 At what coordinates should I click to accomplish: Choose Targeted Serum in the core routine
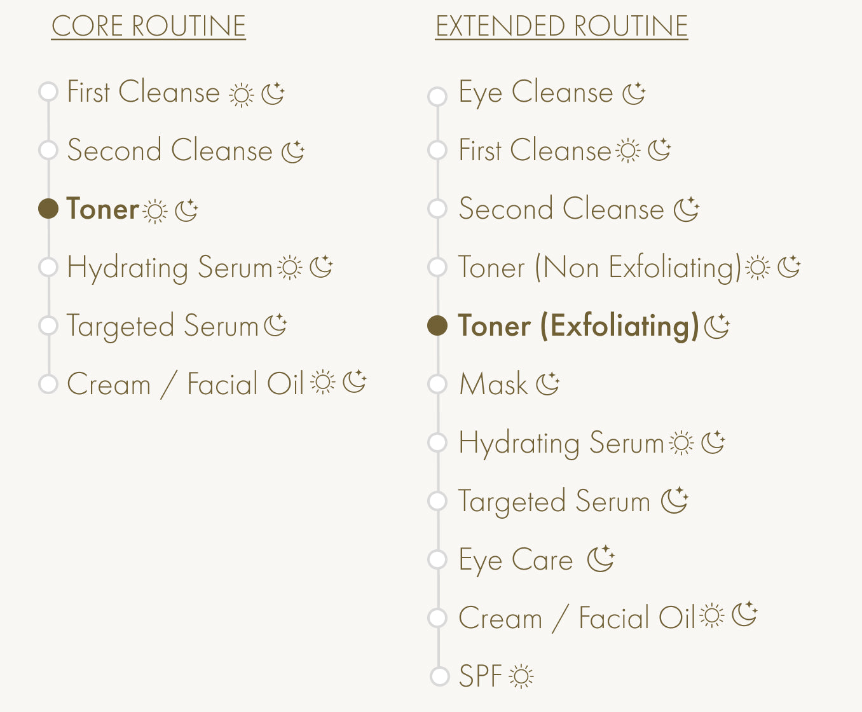tap(163, 326)
